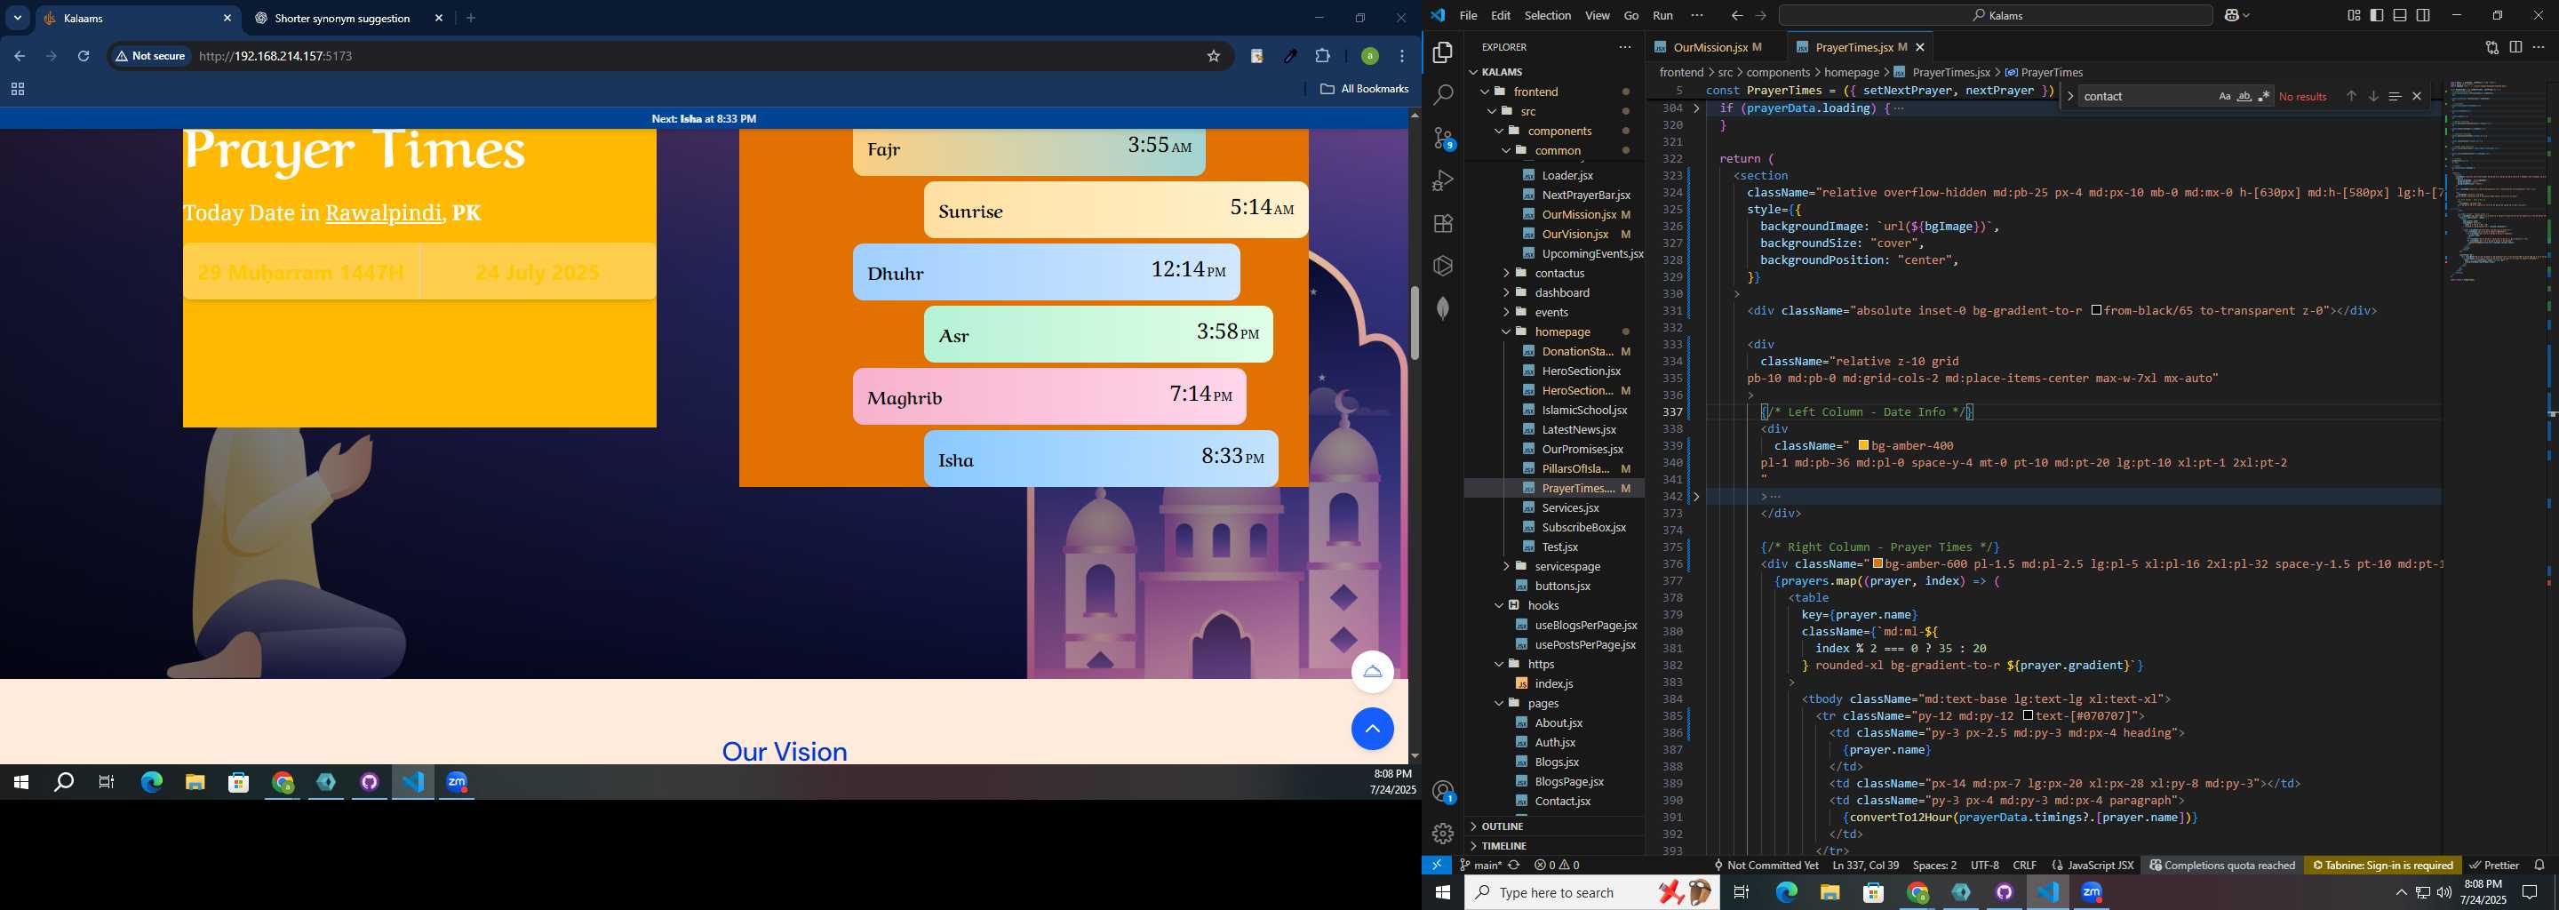The image size is (2559, 910).
Task: Click Prettier in status bar
Action: pos(2494,866)
